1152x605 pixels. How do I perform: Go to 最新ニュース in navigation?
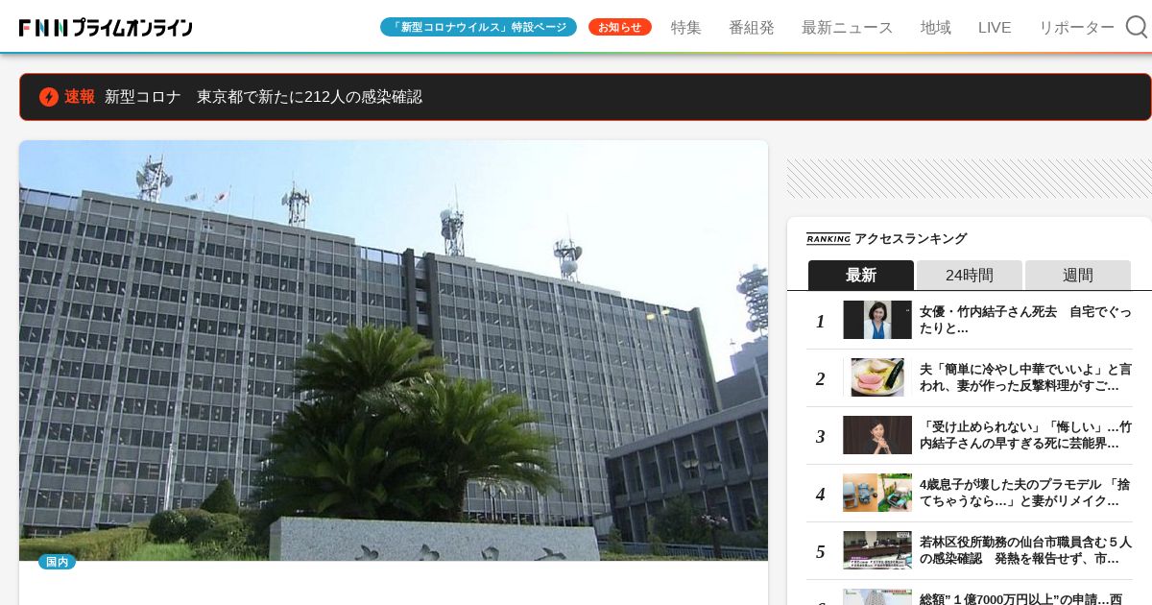(848, 27)
